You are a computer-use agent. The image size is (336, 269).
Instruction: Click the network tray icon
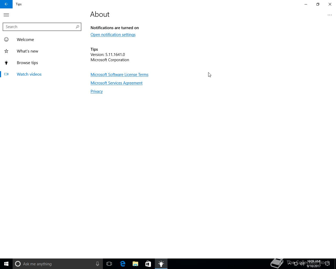click(x=296, y=264)
